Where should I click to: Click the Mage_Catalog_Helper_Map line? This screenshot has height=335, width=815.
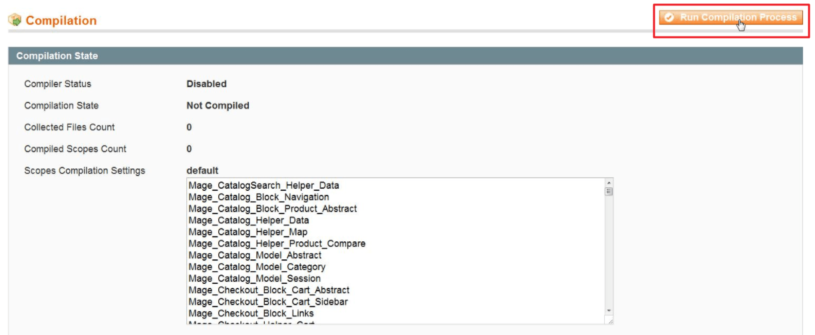pos(248,232)
